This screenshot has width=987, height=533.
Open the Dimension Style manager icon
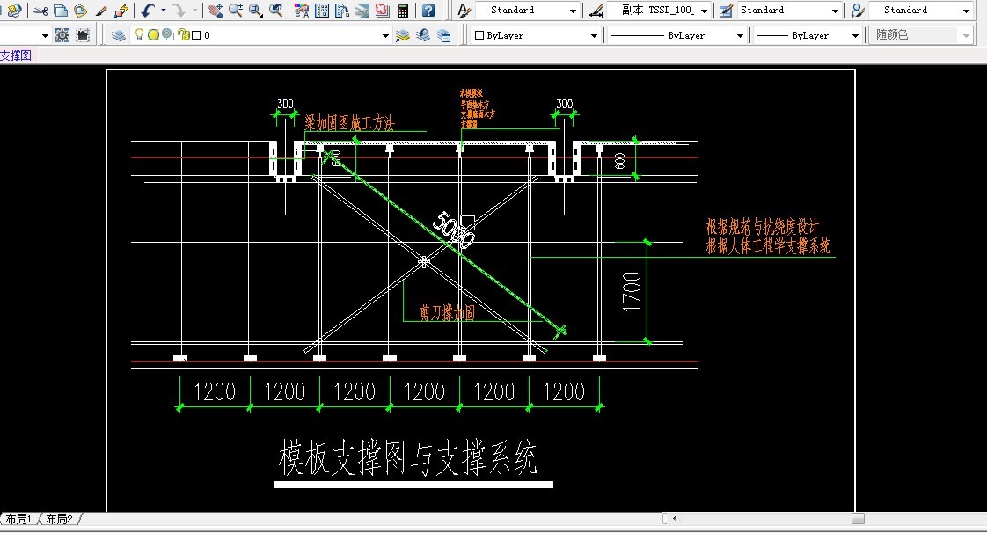(595, 11)
